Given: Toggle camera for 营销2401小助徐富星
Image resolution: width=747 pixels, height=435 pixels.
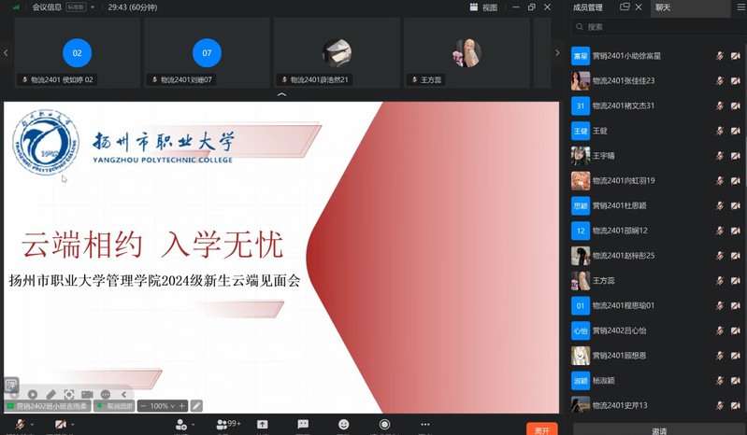Looking at the screenshot, I should (x=736, y=56).
